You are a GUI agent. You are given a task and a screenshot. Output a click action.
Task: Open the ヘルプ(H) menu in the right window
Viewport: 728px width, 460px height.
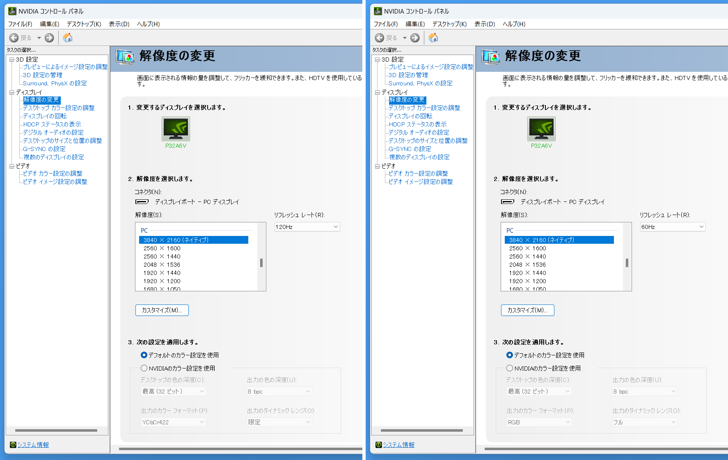tap(514, 24)
